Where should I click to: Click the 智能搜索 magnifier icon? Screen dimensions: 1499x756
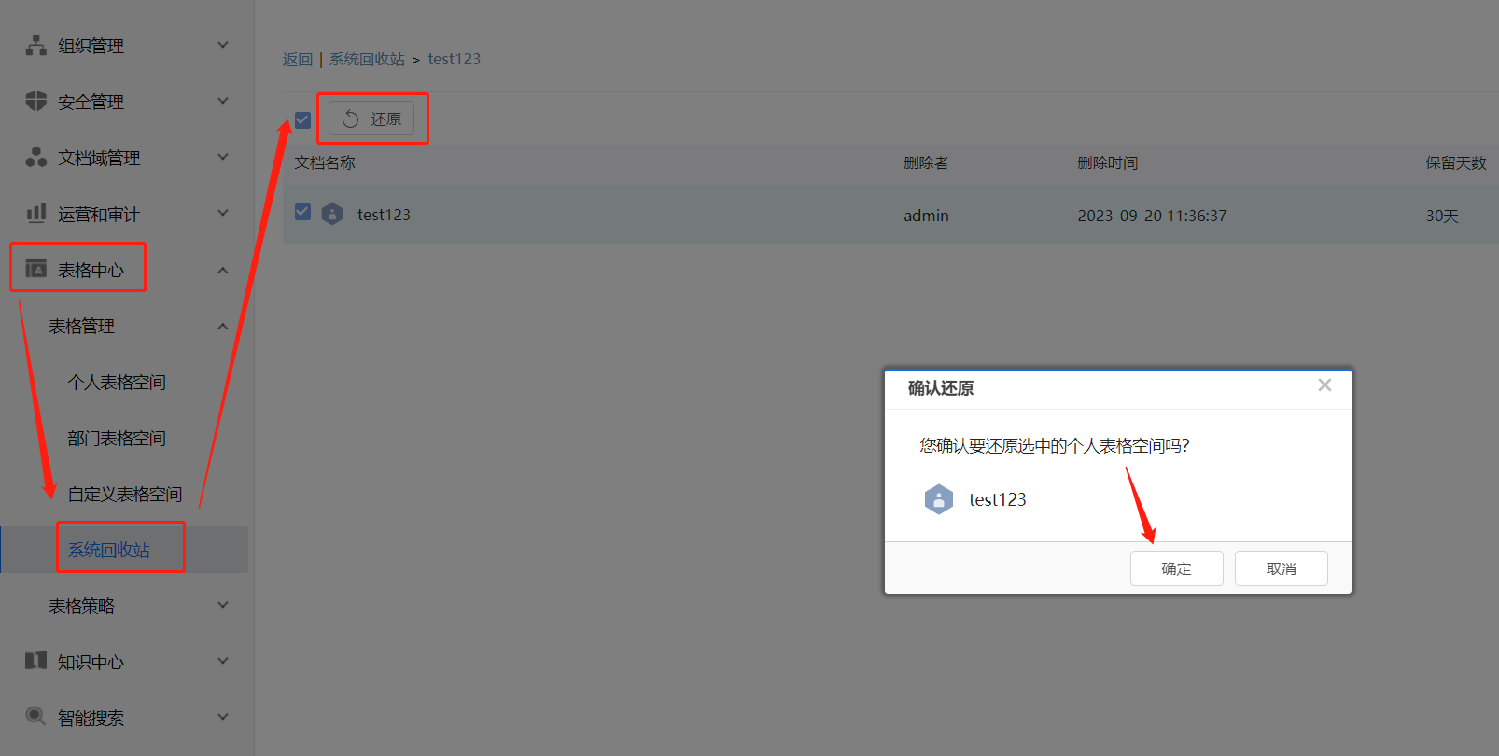pyautogui.click(x=35, y=716)
